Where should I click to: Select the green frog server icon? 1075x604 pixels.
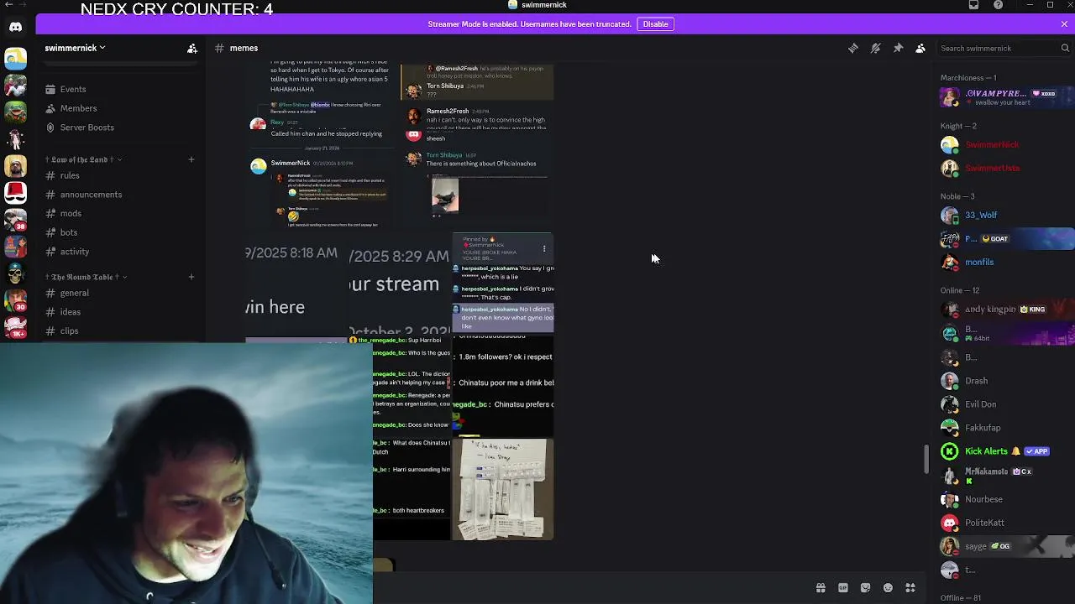click(x=15, y=112)
